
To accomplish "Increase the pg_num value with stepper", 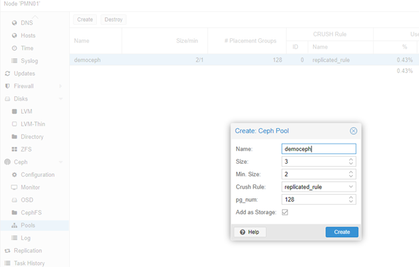I will click(351, 198).
